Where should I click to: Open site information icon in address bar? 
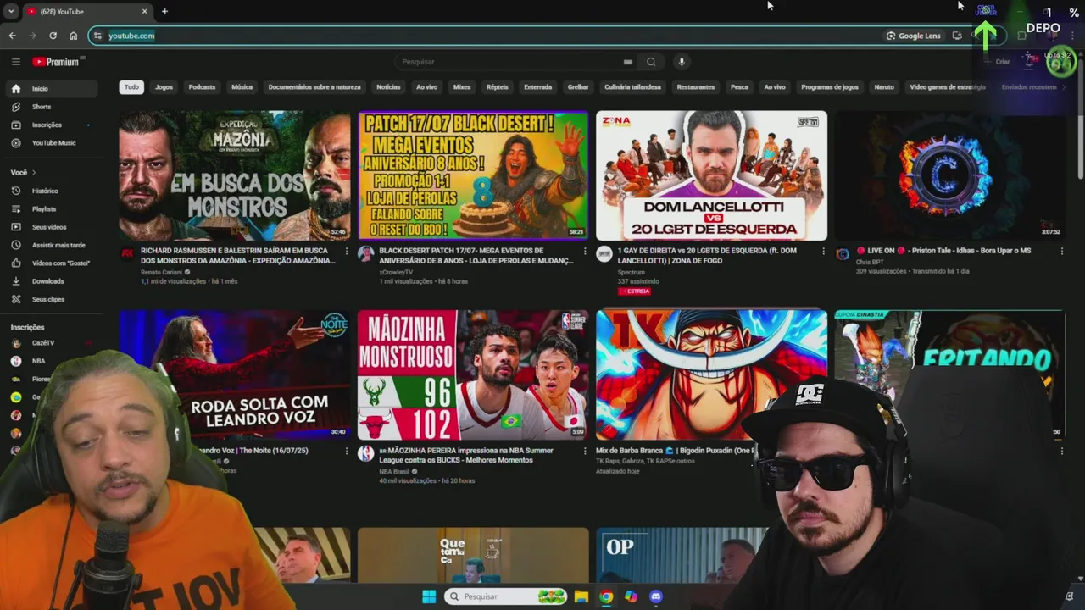(x=98, y=36)
